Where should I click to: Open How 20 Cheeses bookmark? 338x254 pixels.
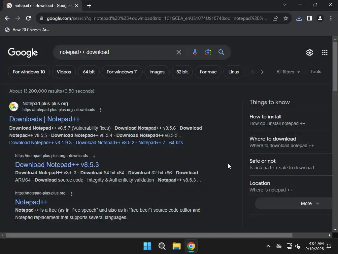[x=27, y=30]
